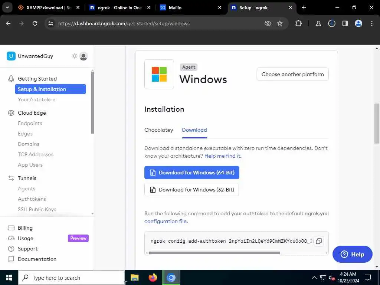Viewport: 380px width, 285px height.
Task: Click Download for Windows (32-Bit)
Action: click(x=191, y=190)
